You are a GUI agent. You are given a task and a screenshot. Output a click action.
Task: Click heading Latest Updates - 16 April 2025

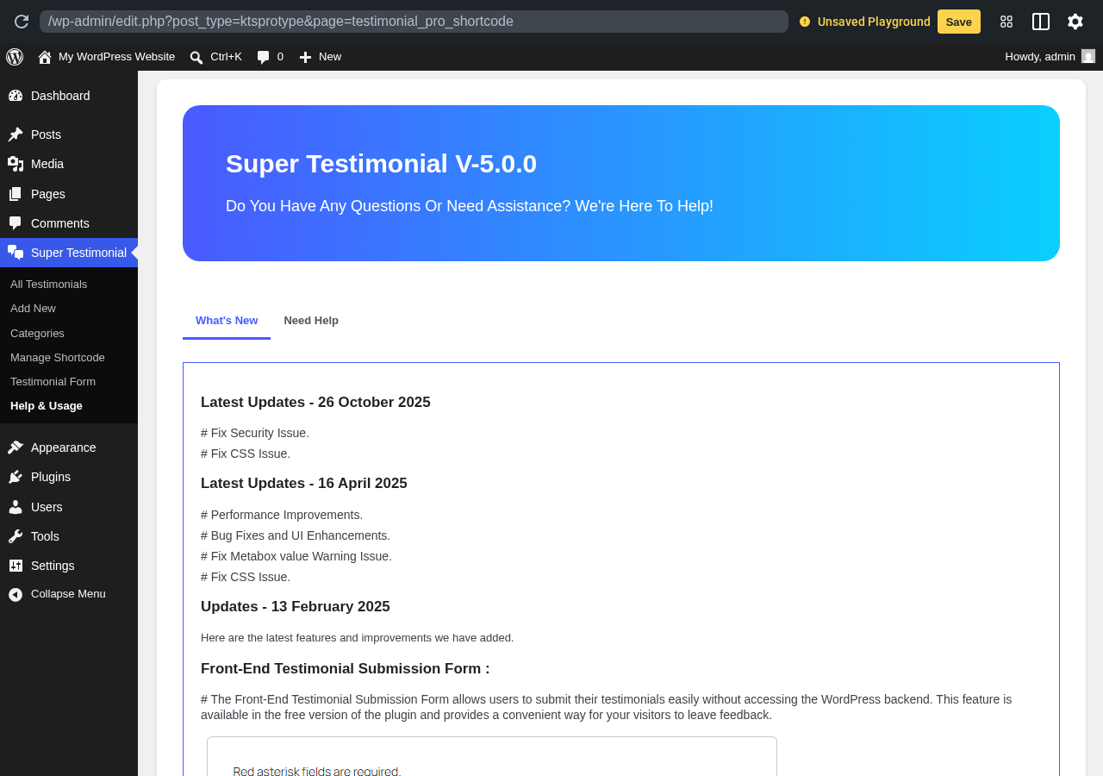pyautogui.click(x=304, y=484)
